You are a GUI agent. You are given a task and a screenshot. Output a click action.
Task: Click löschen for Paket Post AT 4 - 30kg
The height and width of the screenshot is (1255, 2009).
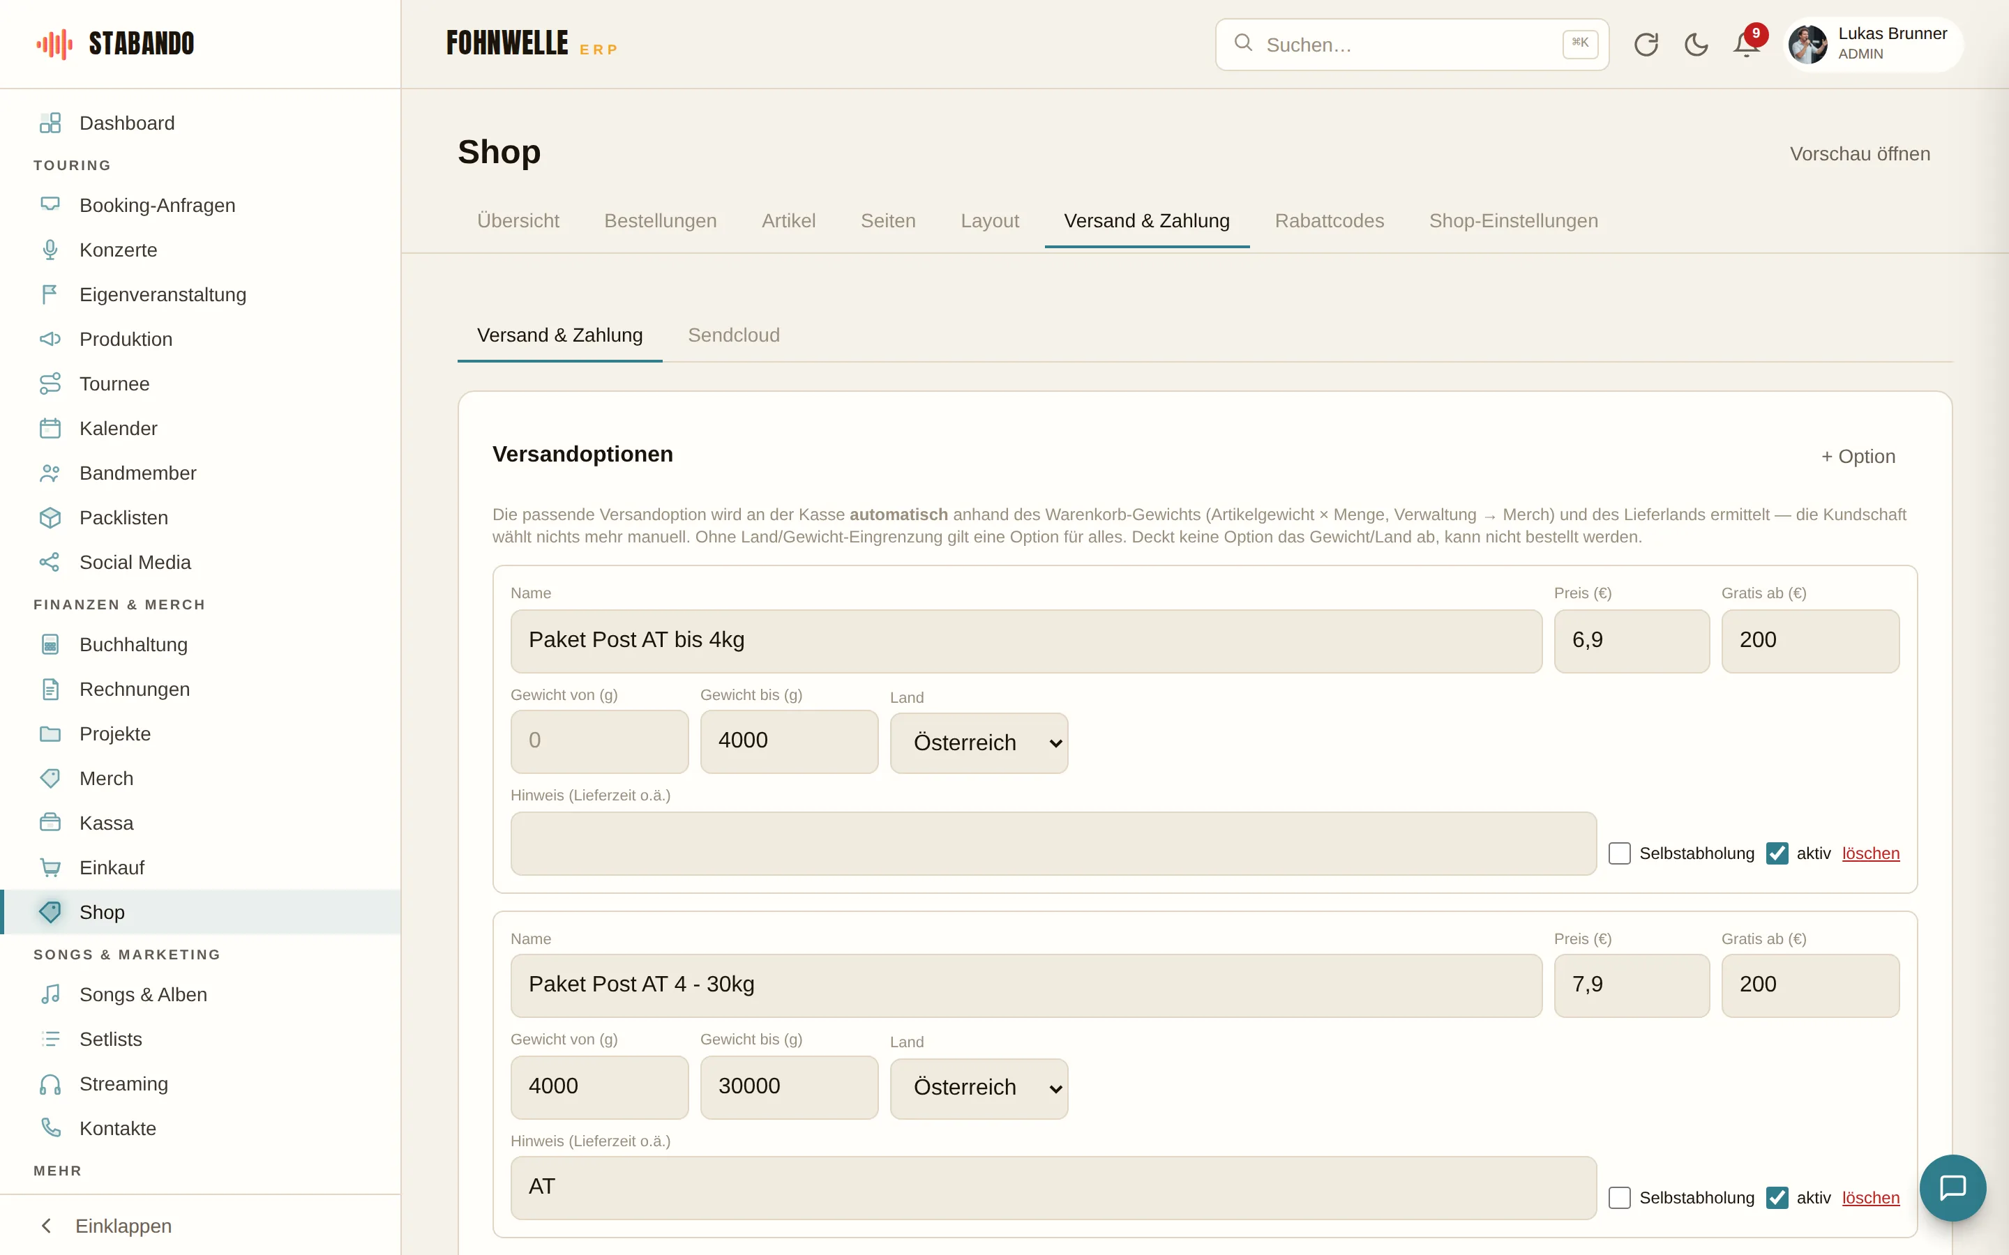point(1870,1198)
